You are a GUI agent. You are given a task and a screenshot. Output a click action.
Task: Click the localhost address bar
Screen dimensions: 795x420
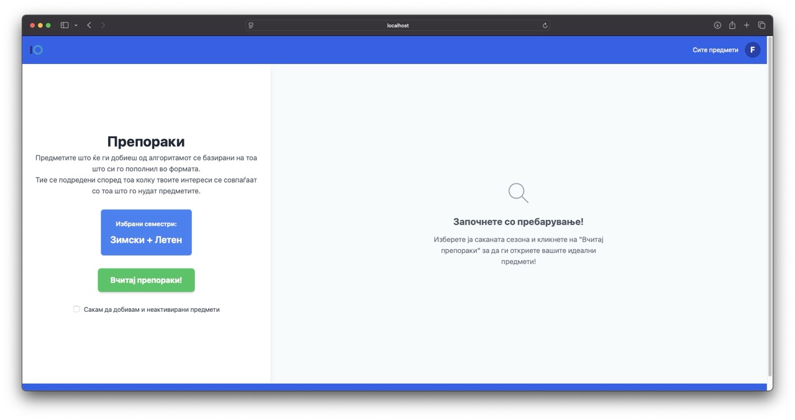point(397,25)
